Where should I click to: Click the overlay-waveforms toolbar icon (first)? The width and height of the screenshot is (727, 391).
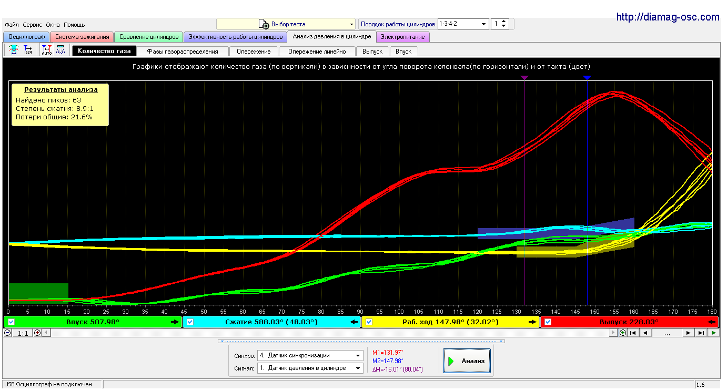click(x=13, y=50)
